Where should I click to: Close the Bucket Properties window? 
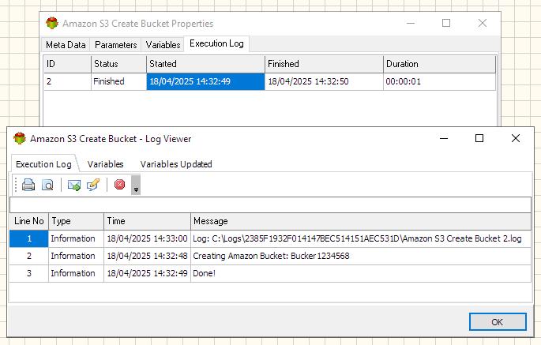483,23
